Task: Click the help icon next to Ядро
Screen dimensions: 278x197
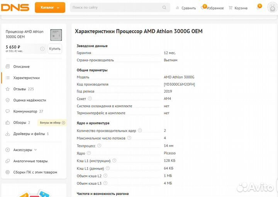Action: pyautogui.click(x=89, y=153)
